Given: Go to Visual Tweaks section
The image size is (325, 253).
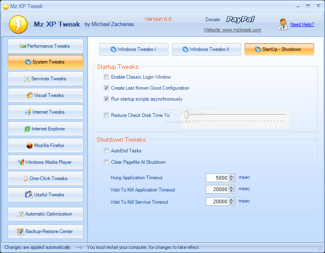Looking at the screenshot, I should pyautogui.click(x=46, y=95).
